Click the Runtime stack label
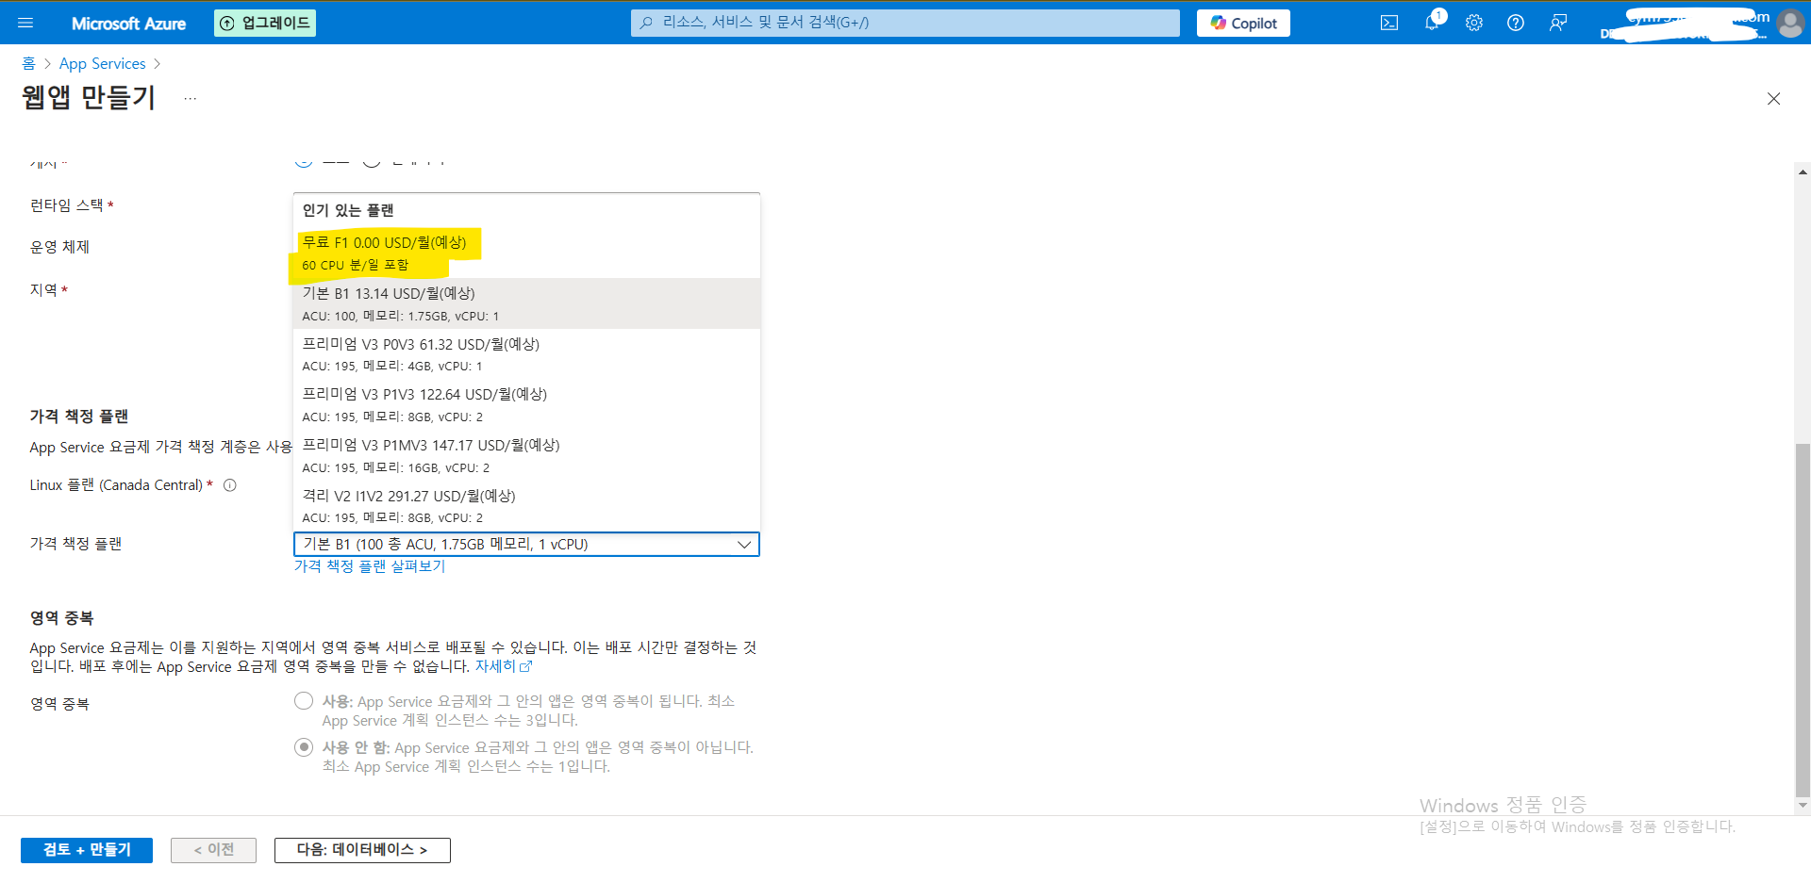Image resolution: width=1811 pixels, height=883 pixels. tap(67, 204)
